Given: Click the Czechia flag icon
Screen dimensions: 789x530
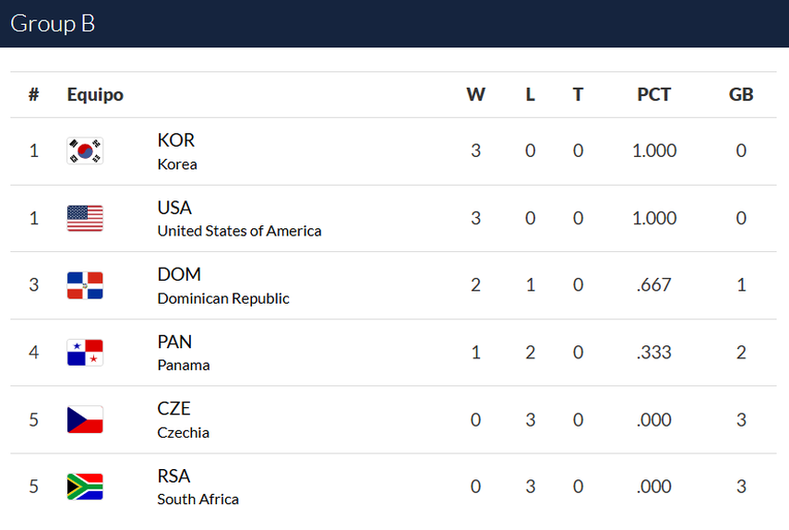Looking at the screenshot, I should pos(85,420).
